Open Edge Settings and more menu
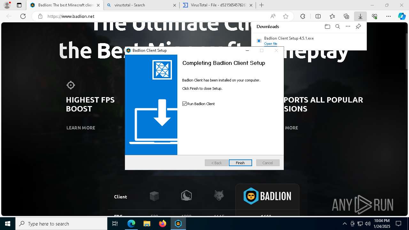This screenshot has width=409, height=230. point(389,16)
